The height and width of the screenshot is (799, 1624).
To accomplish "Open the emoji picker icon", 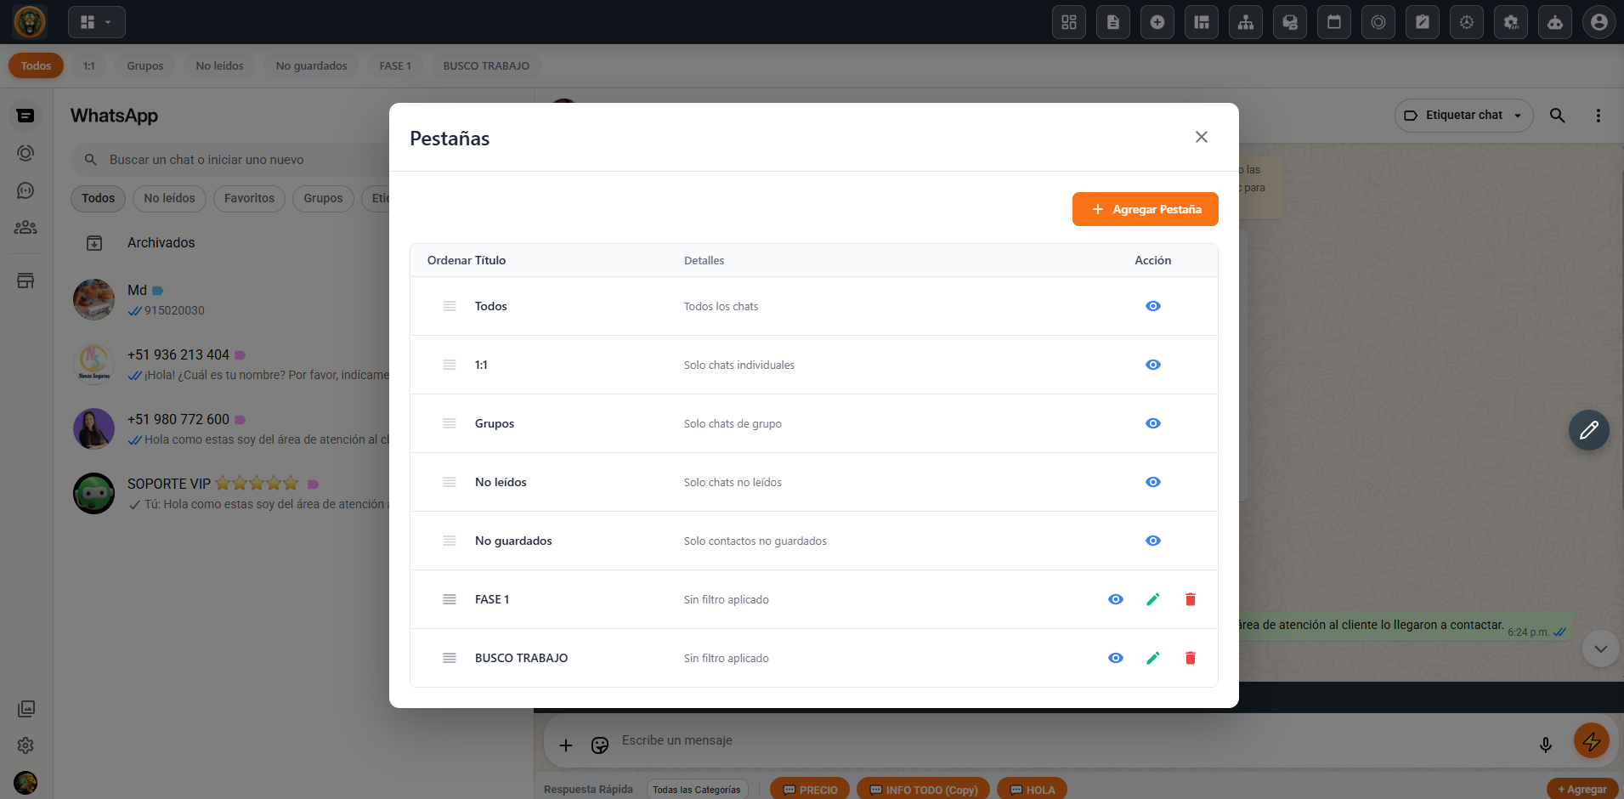I will click(x=600, y=745).
